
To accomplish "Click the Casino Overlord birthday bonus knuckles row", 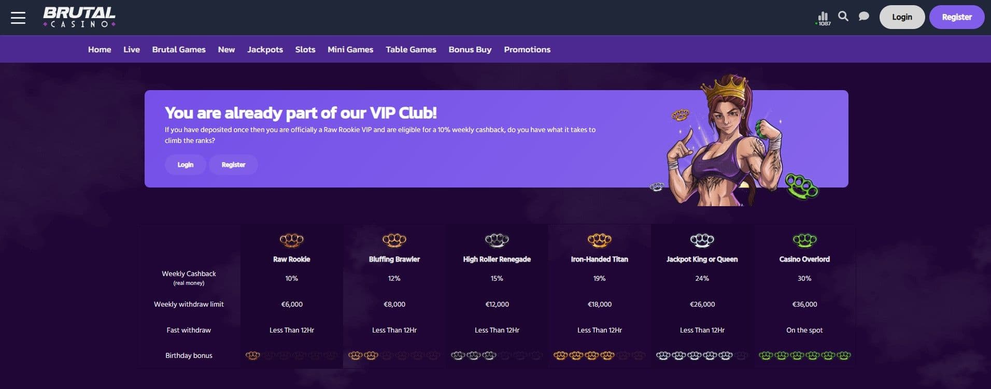I will pyautogui.click(x=804, y=355).
